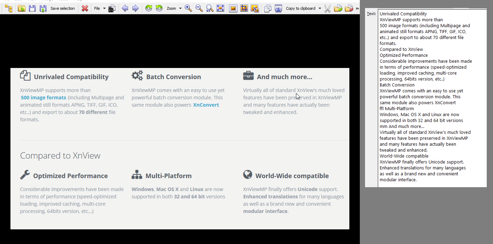Click the copy to folder icon
Viewport: 493px width, 244px height.
tap(338, 8)
